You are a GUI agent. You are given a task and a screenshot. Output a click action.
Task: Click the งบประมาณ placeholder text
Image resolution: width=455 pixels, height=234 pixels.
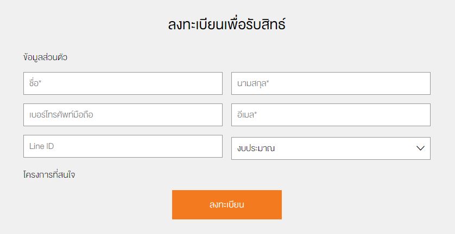tap(256, 148)
